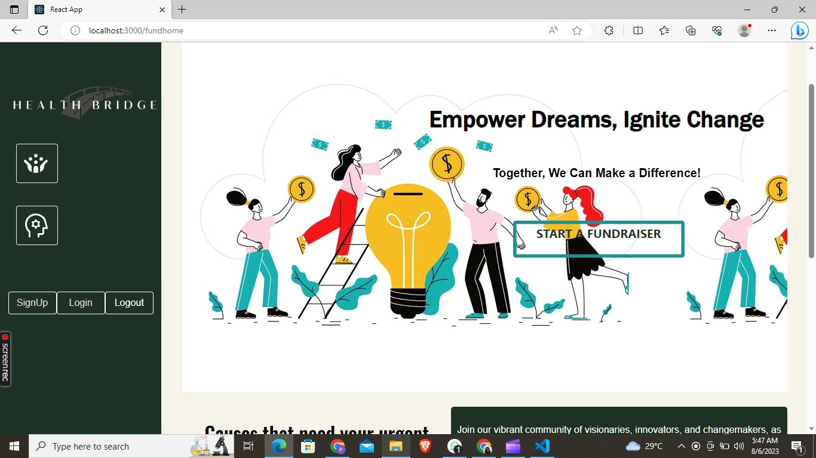Screen dimensions: 816x458
Task: Click the Login button
Action: pos(81,303)
